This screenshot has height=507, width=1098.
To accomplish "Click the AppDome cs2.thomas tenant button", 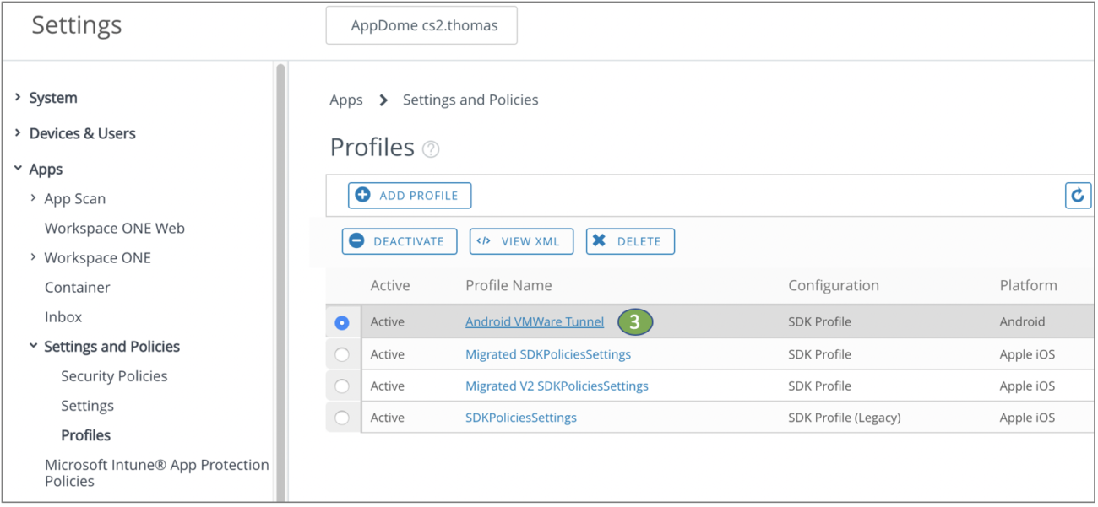I will [421, 25].
